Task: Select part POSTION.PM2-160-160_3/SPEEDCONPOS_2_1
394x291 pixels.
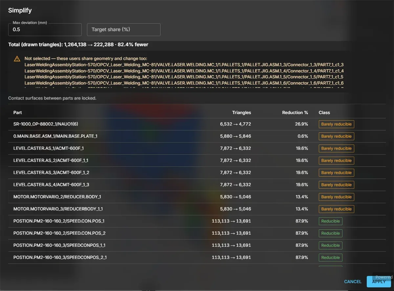Action: point(197,258)
